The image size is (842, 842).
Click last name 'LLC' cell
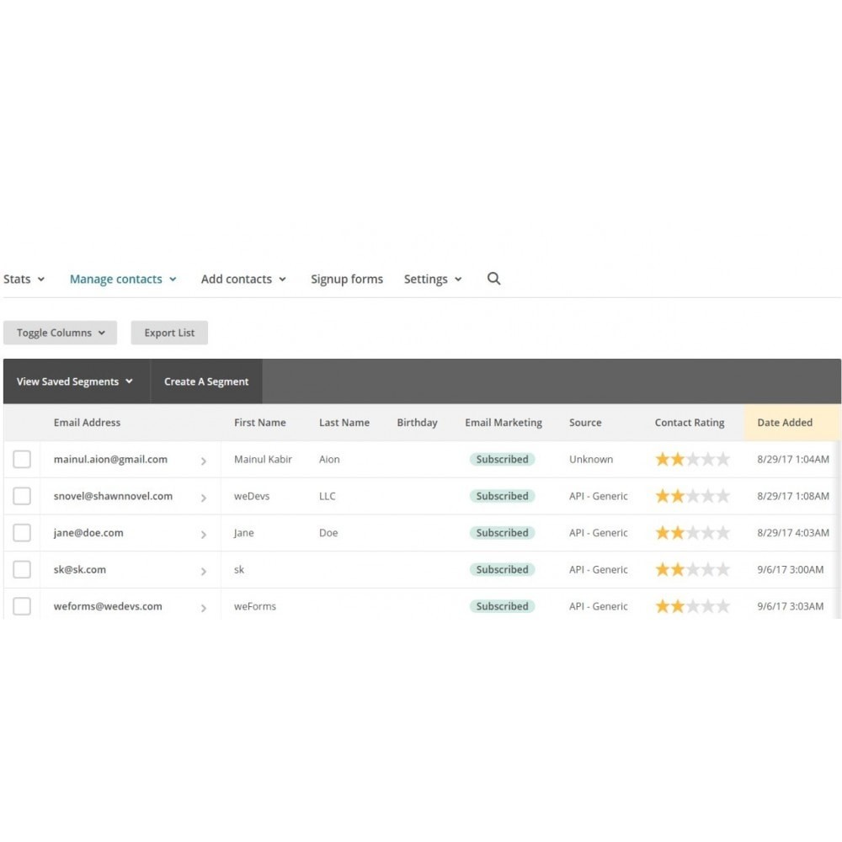tap(327, 496)
